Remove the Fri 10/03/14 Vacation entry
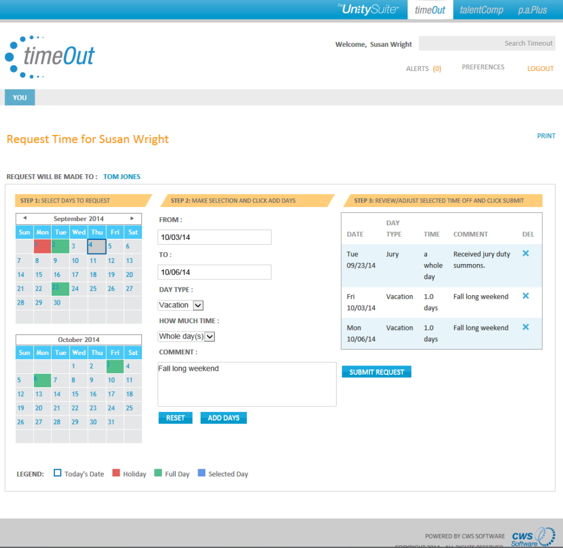The width and height of the screenshot is (563, 548). 525,296
